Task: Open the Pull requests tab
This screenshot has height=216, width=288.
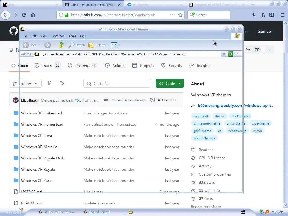Action: 83,66
